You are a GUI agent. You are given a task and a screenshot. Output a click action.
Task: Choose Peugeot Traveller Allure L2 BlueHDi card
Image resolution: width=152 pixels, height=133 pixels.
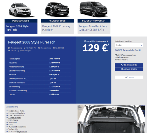point(94,28)
